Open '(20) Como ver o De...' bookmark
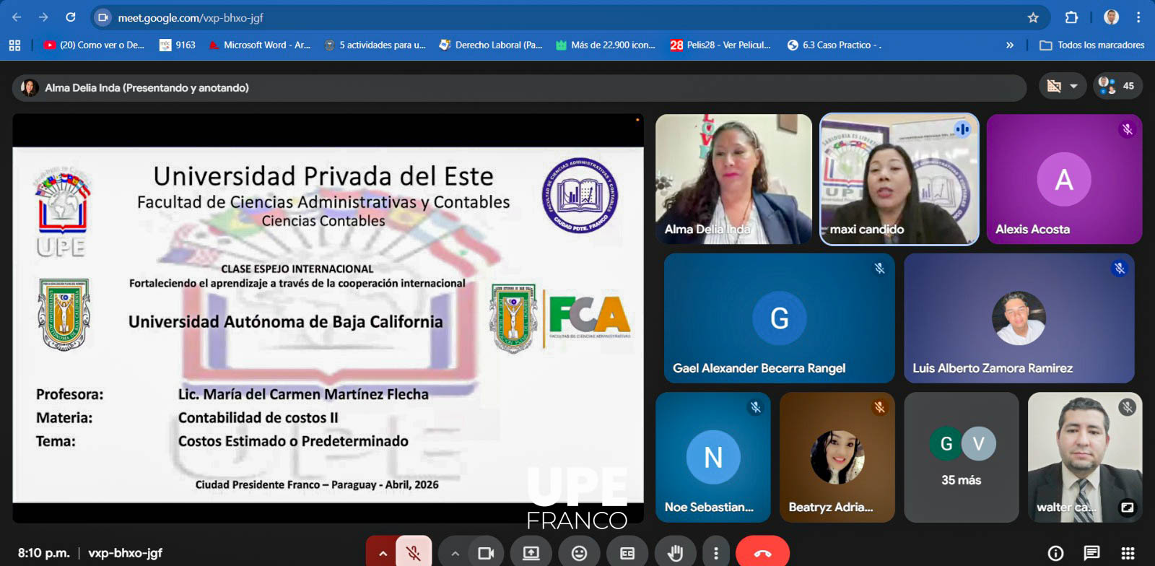Viewport: 1155px width, 566px height. tap(94, 45)
